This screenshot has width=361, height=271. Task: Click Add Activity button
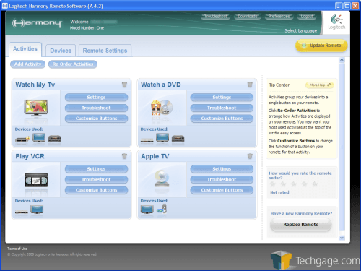tap(27, 64)
